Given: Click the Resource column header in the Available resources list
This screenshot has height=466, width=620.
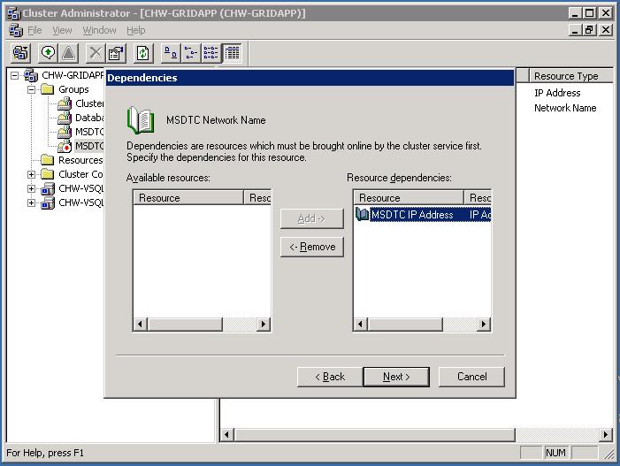Looking at the screenshot, I should point(188,197).
